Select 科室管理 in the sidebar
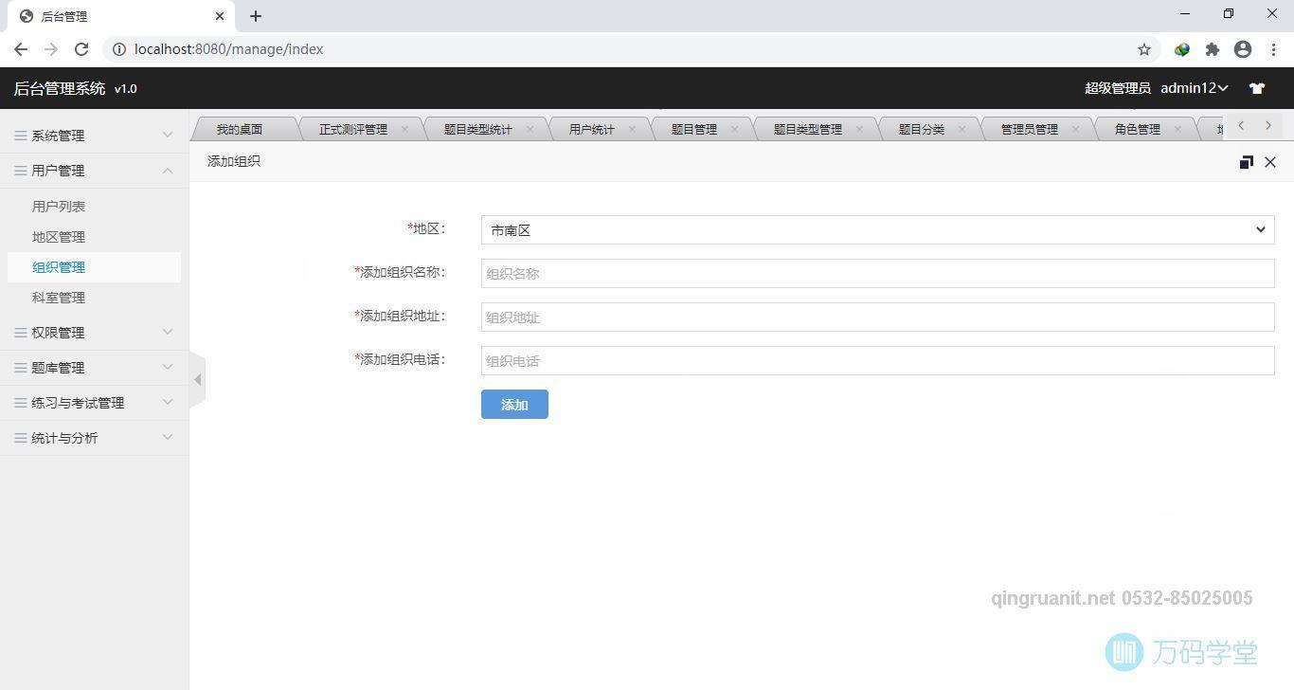The height and width of the screenshot is (690, 1294). pyautogui.click(x=58, y=297)
